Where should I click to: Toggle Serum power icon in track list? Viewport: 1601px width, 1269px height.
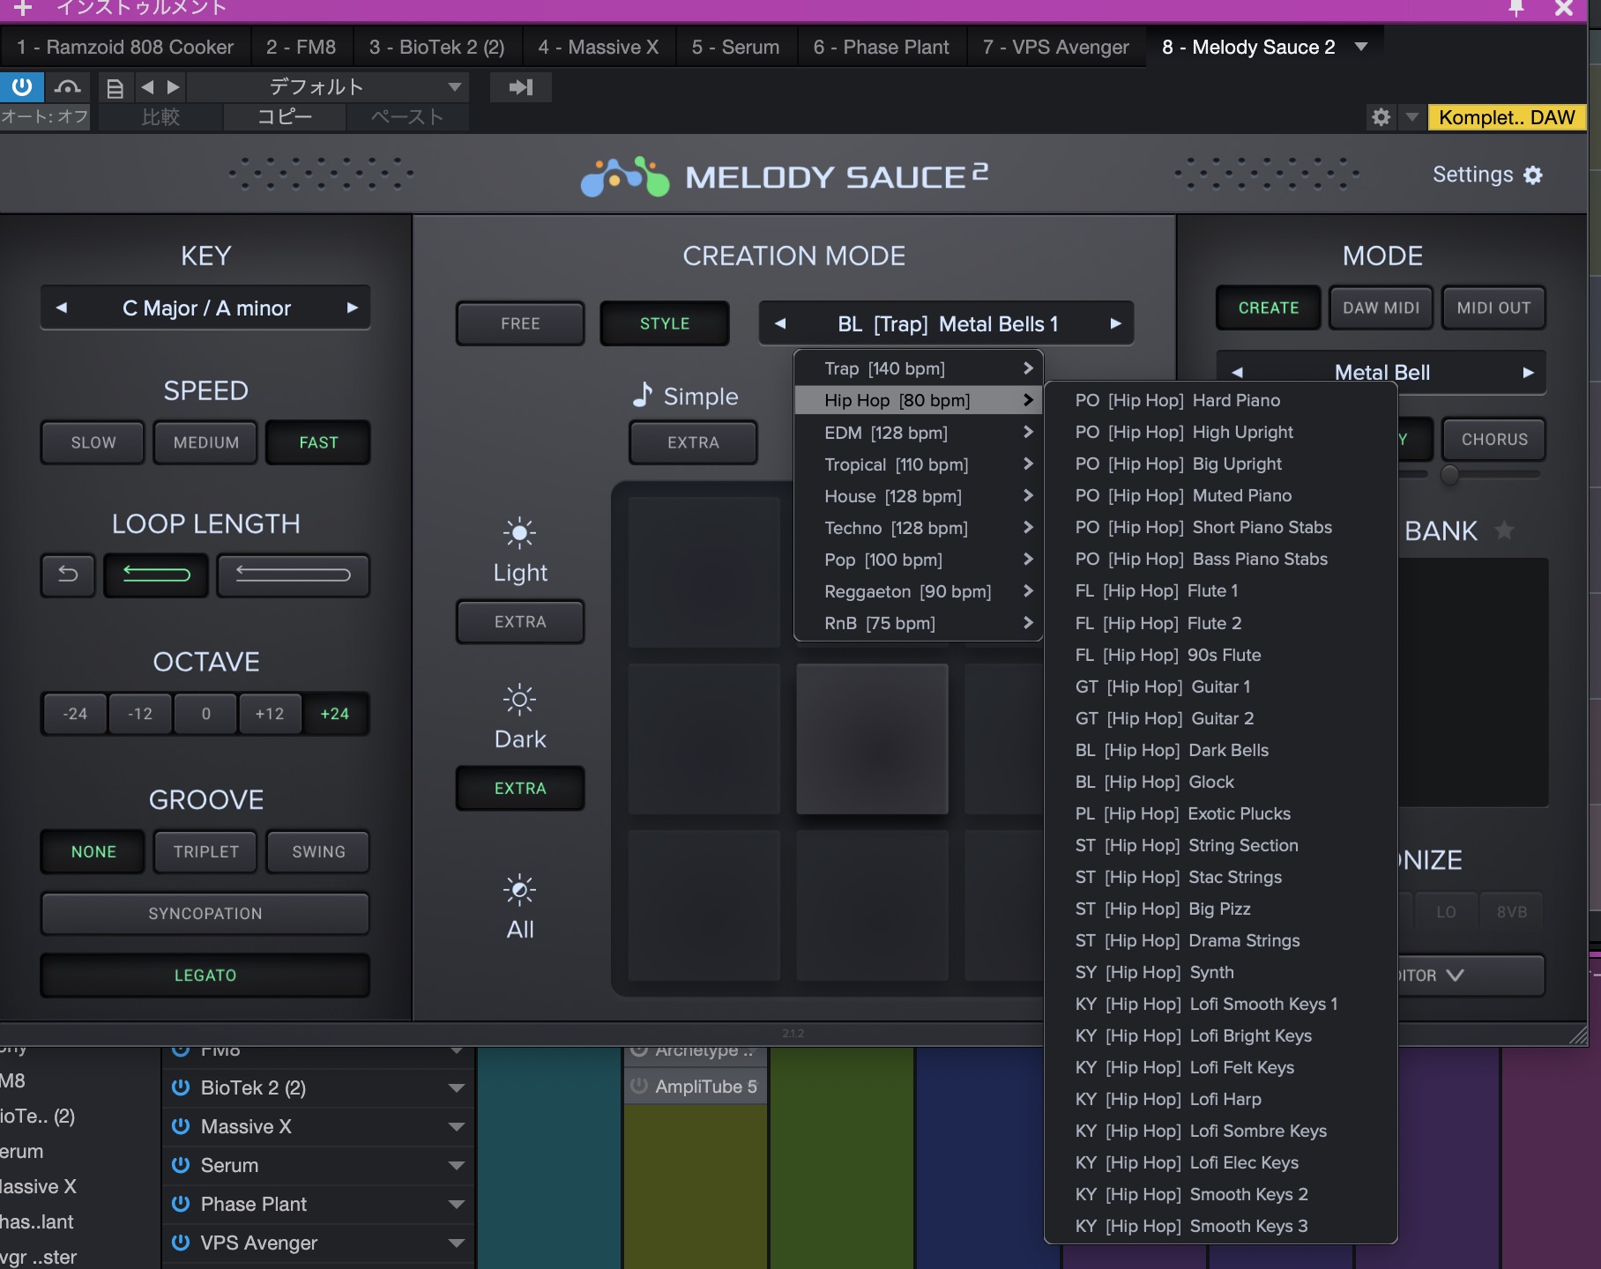pos(181,1165)
